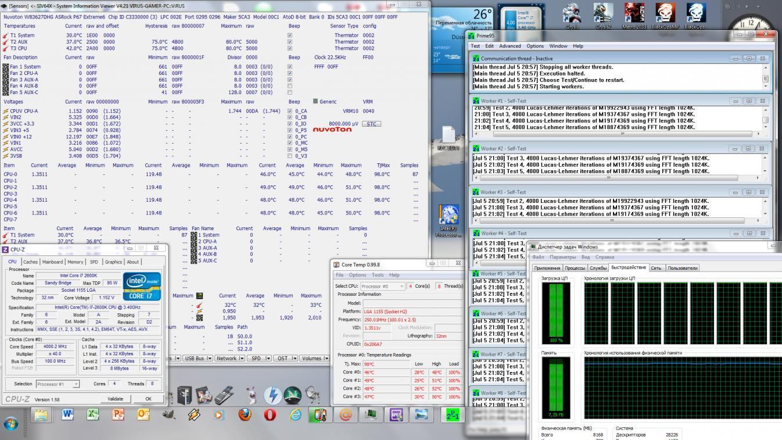782x440 pixels.
Task: Open the Graphics tab in CPU-Z
Action: click(x=113, y=262)
